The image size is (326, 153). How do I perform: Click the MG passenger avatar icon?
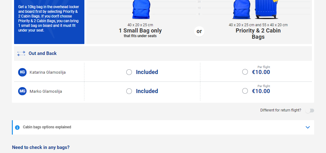(22, 91)
